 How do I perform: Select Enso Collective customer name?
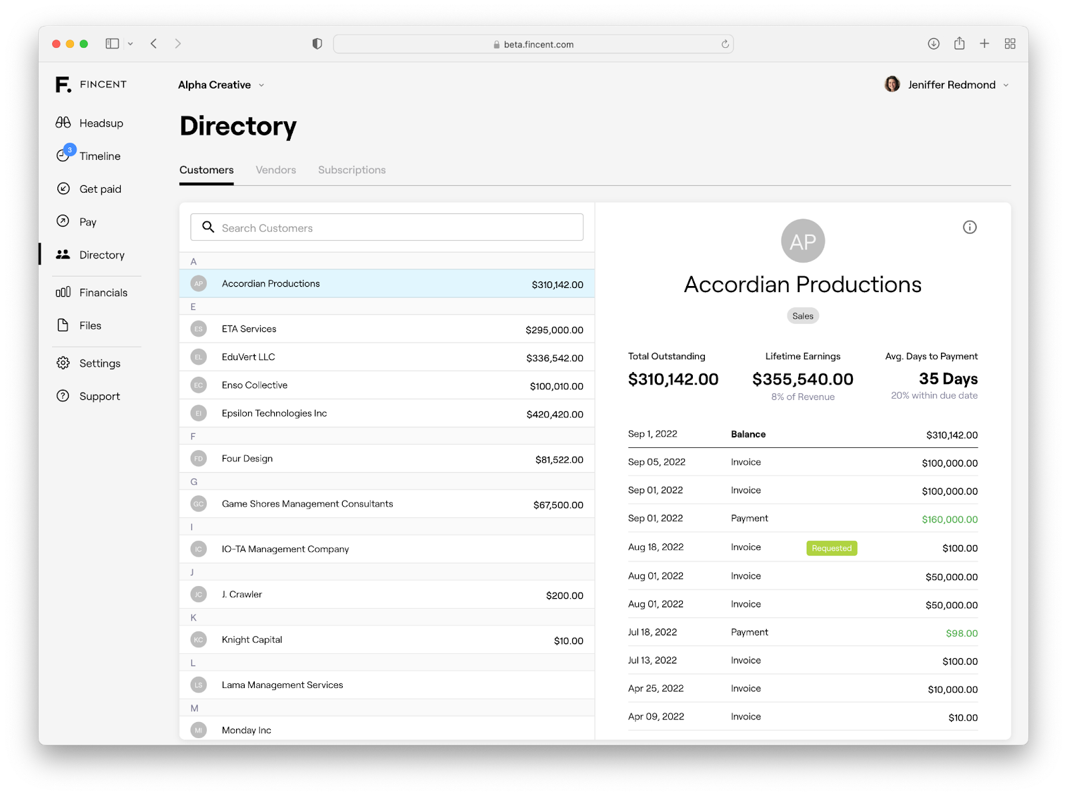coord(255,385)
